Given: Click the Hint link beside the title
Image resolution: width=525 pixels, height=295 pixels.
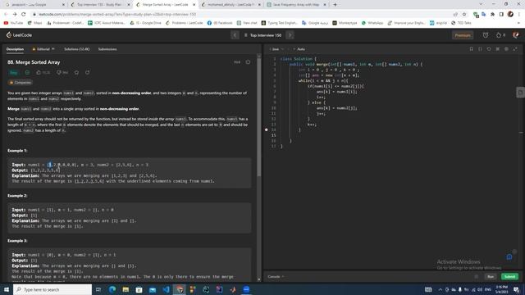Looking at the screenshot, I should coord(237,62).
